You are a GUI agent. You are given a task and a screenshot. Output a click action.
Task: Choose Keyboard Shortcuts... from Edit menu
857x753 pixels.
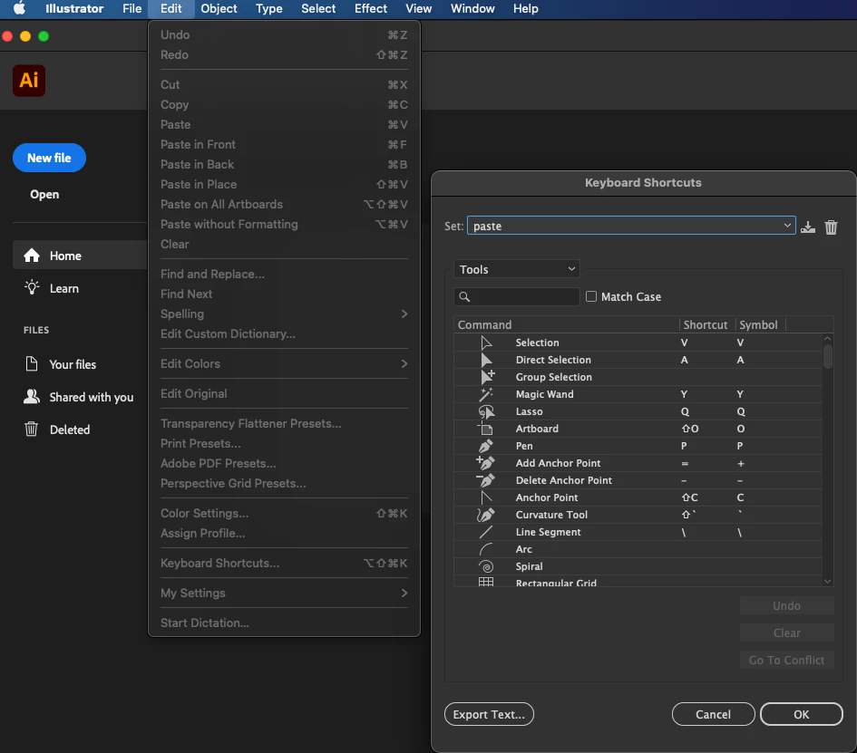[284, 563]
